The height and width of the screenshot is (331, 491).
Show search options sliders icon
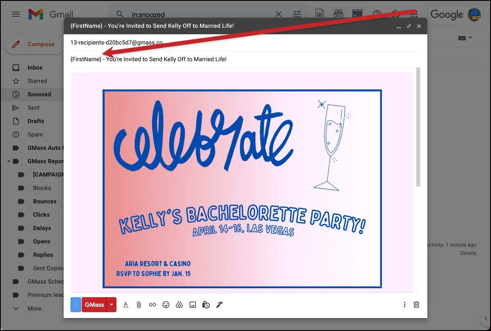pyautogui.click(x=297, y=14)
